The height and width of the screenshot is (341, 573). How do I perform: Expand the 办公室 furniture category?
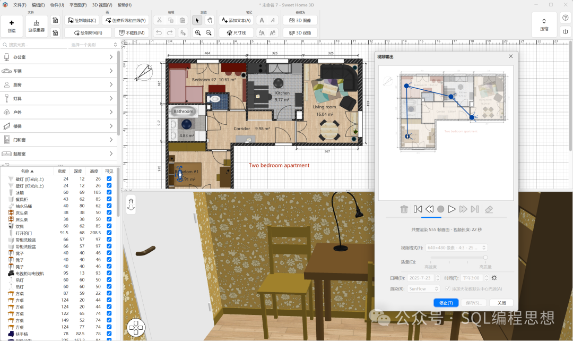pos(111,57)
